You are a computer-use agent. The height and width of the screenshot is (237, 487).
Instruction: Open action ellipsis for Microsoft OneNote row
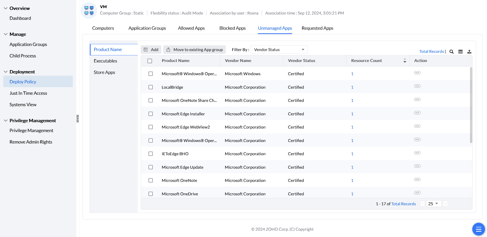coord(417,180)
